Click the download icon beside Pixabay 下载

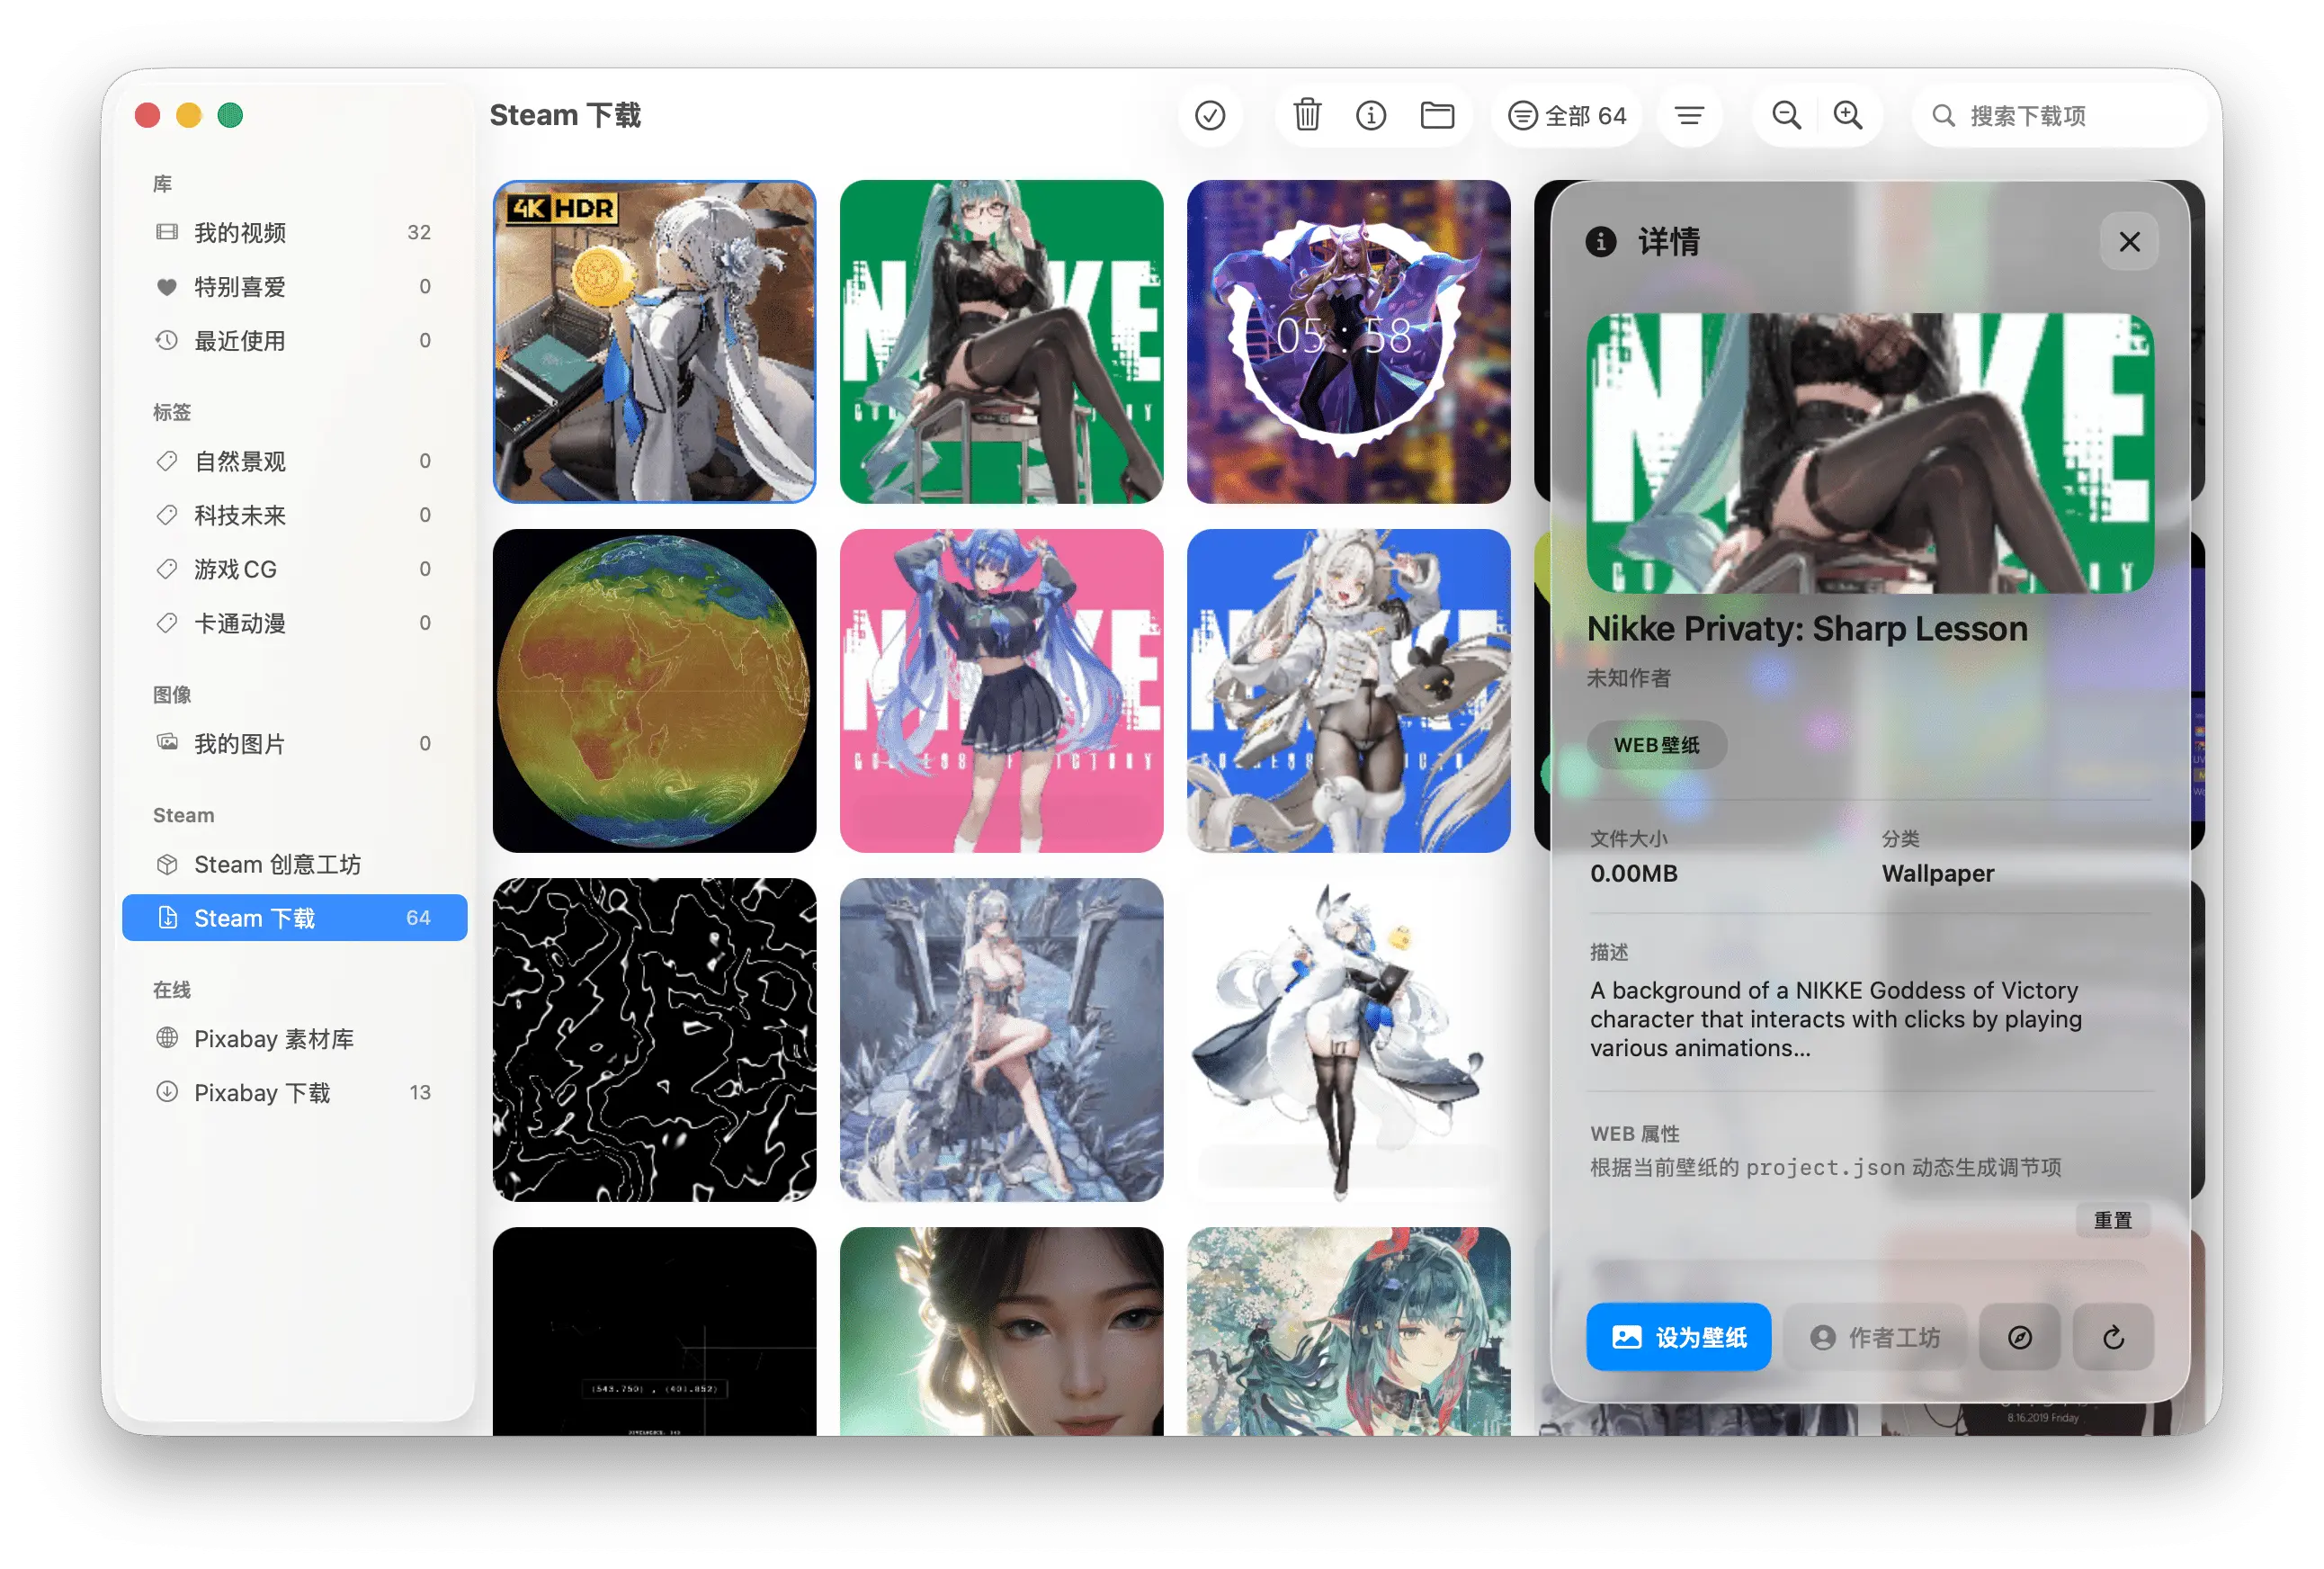click(167, 1092)
